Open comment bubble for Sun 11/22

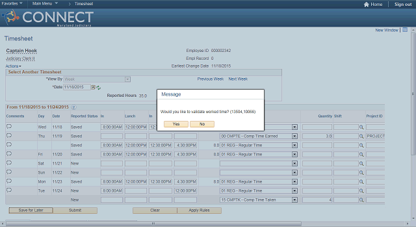[9, 172]
